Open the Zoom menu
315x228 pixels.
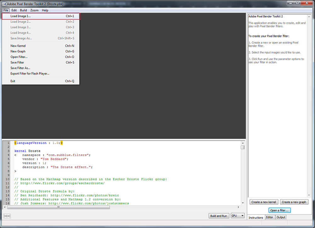point(34,10)
